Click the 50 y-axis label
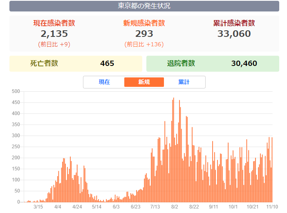The height and width of the screenshot is (213, 287). (17, 191)
